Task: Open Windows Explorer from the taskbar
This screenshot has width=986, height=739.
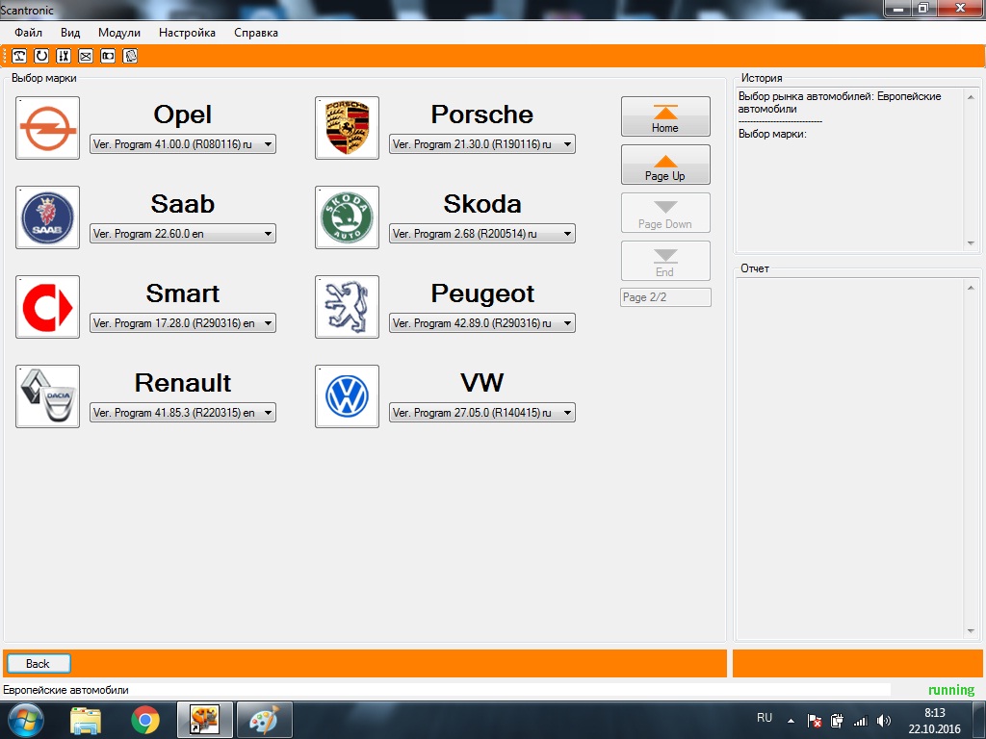Action: point(86,720)
